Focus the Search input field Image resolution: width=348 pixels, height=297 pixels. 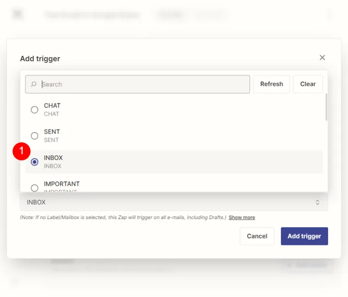[x=137, y=84]
